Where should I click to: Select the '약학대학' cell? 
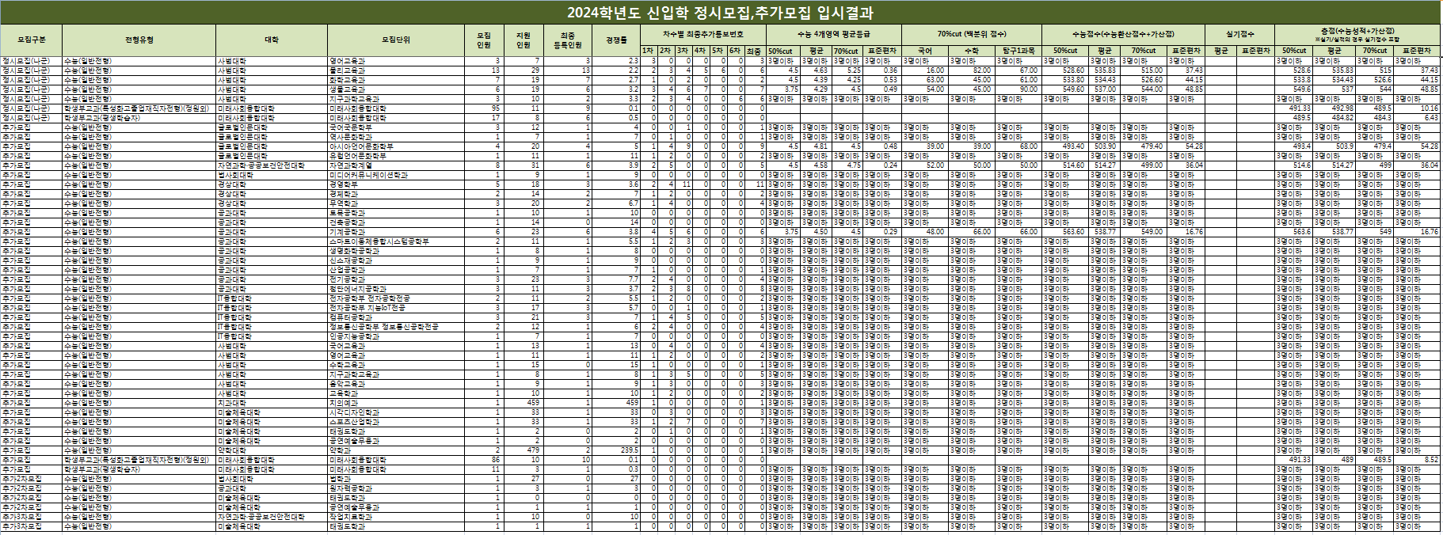[272, 450]
